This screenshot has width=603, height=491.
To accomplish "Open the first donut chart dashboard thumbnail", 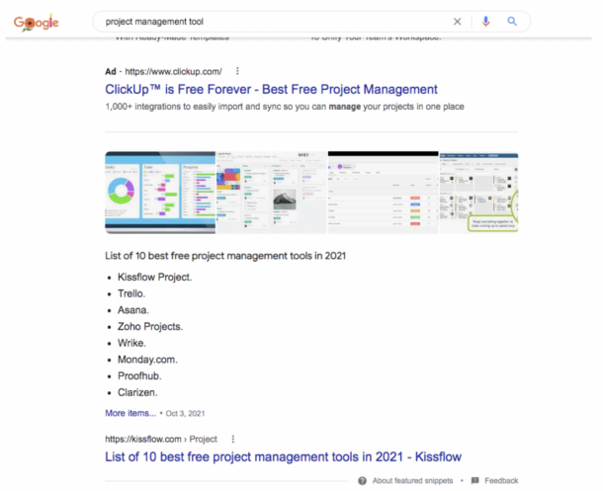I will click(160, 192).
